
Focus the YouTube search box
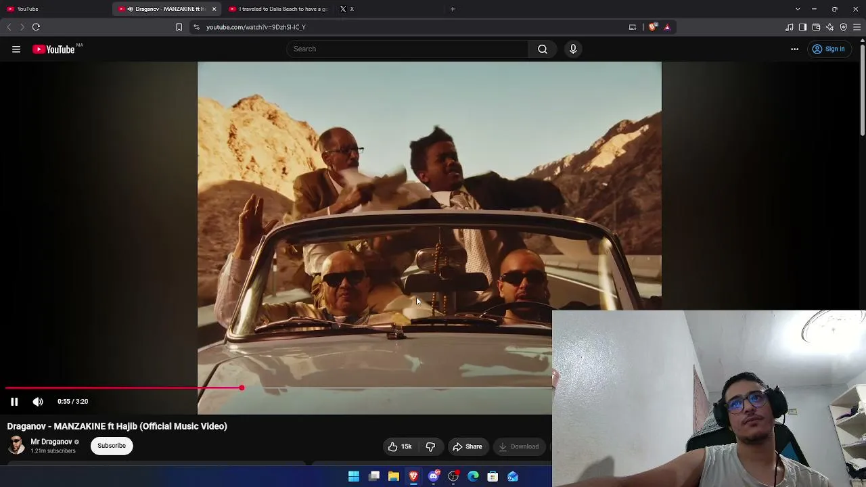[x=407, y=49]
